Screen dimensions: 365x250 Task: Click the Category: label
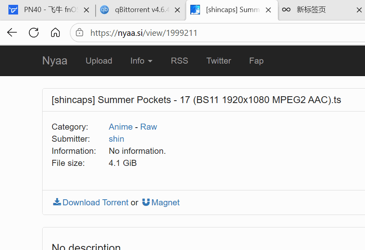click(x=70, y=127)
